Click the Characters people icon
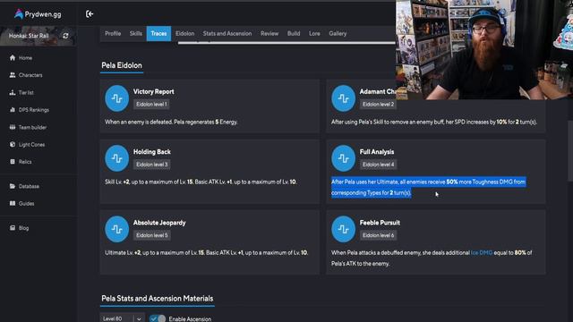The height and width of the screenshot is (322, 573). (x=13, y=75)
